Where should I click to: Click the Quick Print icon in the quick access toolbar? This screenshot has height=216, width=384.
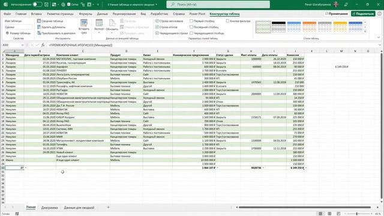tap(63, 4)
